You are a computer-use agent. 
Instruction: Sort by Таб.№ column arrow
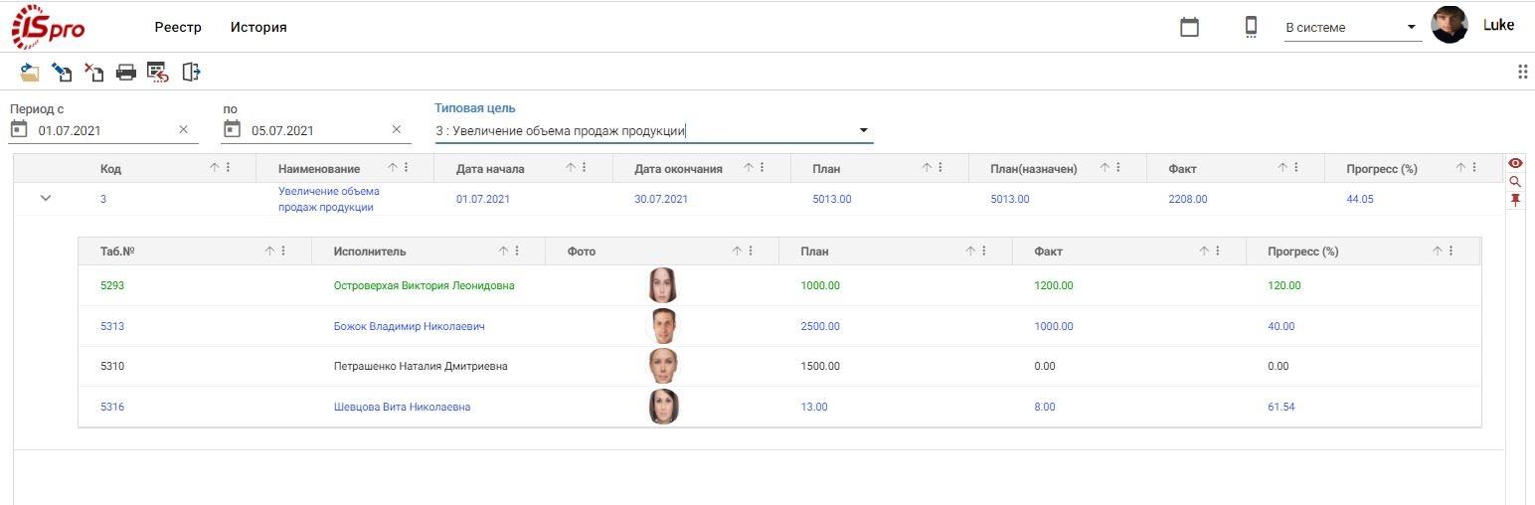[269, 251]
